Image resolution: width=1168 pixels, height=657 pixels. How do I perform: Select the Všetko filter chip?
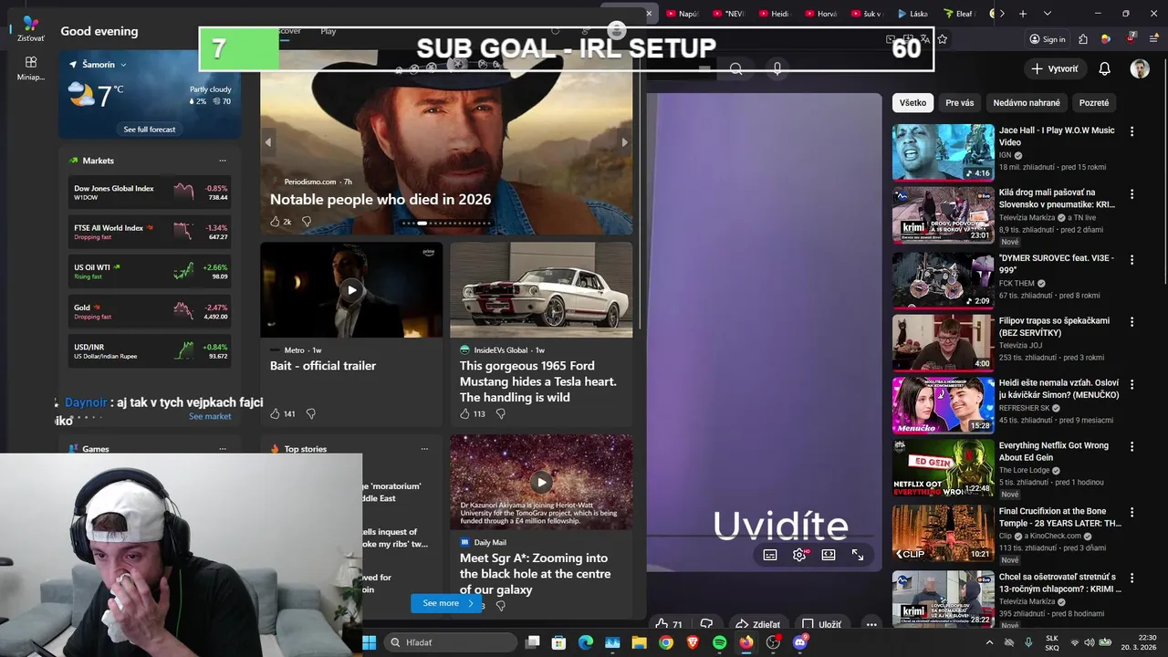912,103
